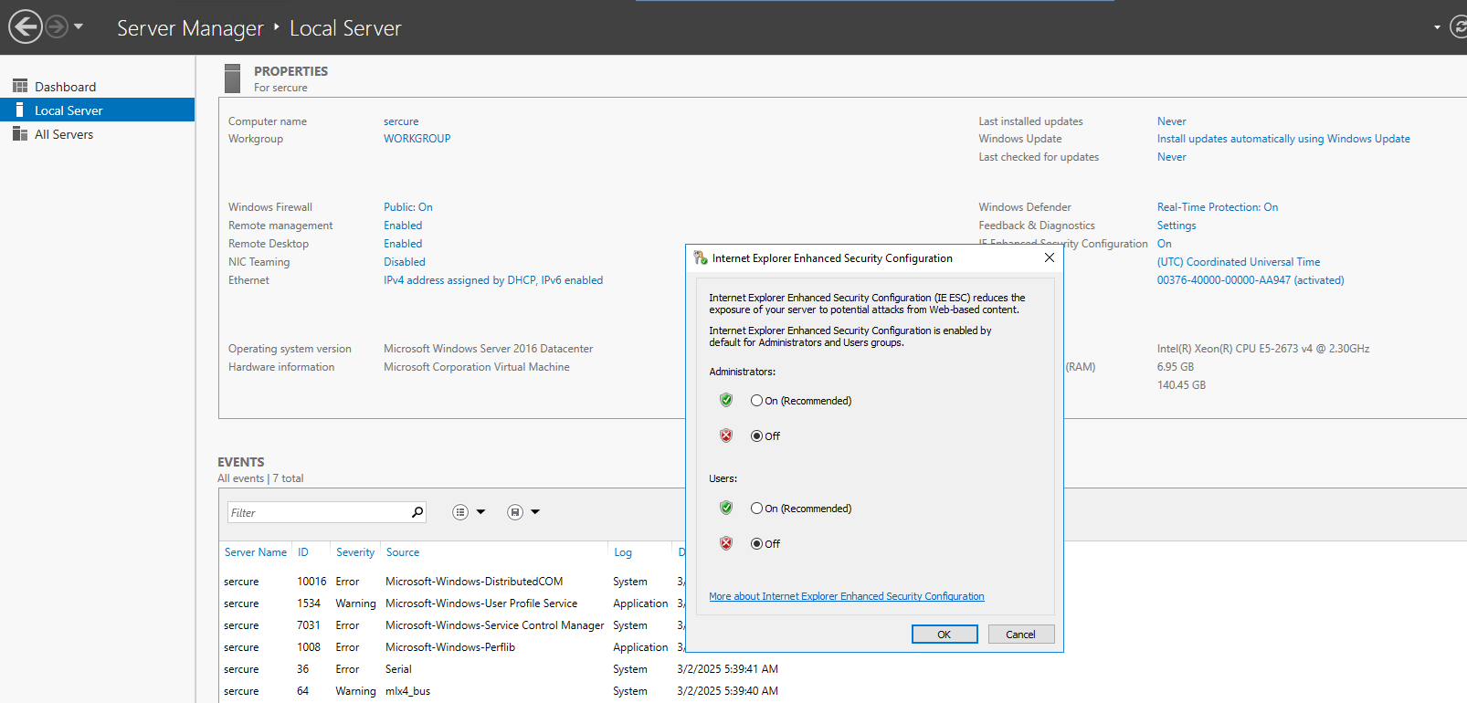Viewport: 1467px width, 703px height.
Task: Click Real-Time Protection: On link
Action: click(1218, 207)
